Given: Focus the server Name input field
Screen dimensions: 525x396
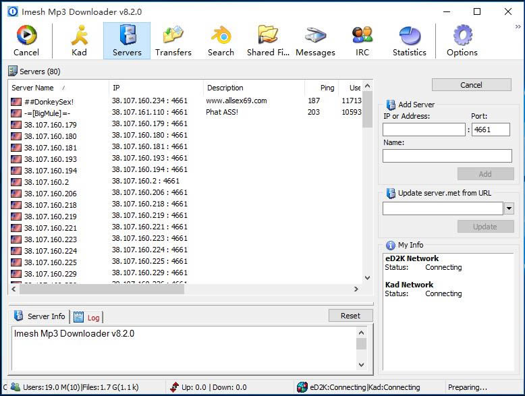Looking at the screenshot, I should point(447,156).
